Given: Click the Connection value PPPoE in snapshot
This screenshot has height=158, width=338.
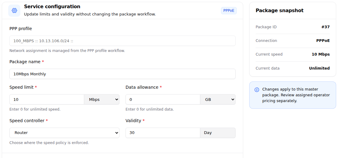Looking at the screenshot, I should click(323, 40).
